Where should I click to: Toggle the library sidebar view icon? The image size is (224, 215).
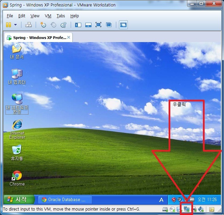[78, 25]
